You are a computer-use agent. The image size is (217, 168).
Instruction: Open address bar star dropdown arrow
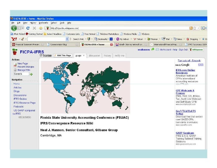198,28
